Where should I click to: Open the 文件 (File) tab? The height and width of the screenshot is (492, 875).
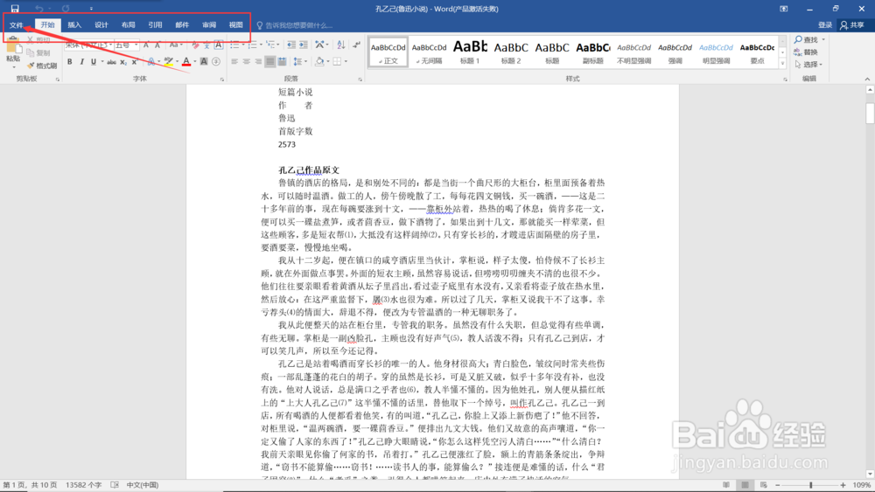[x=16, y=25]
